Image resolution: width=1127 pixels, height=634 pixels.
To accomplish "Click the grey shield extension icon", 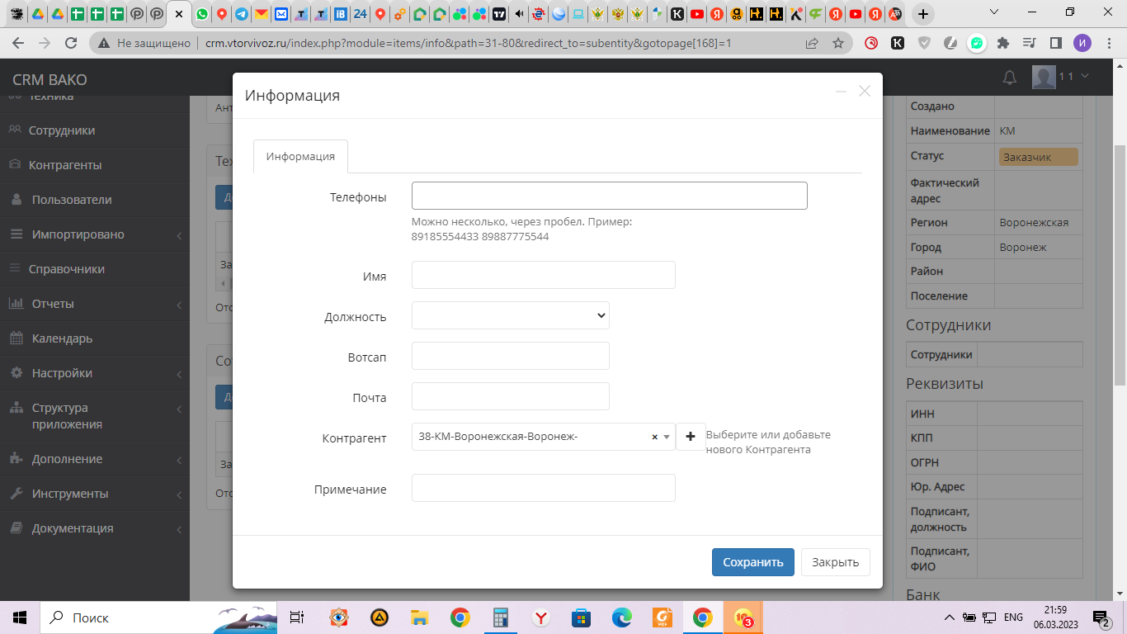I will (924, 43).
